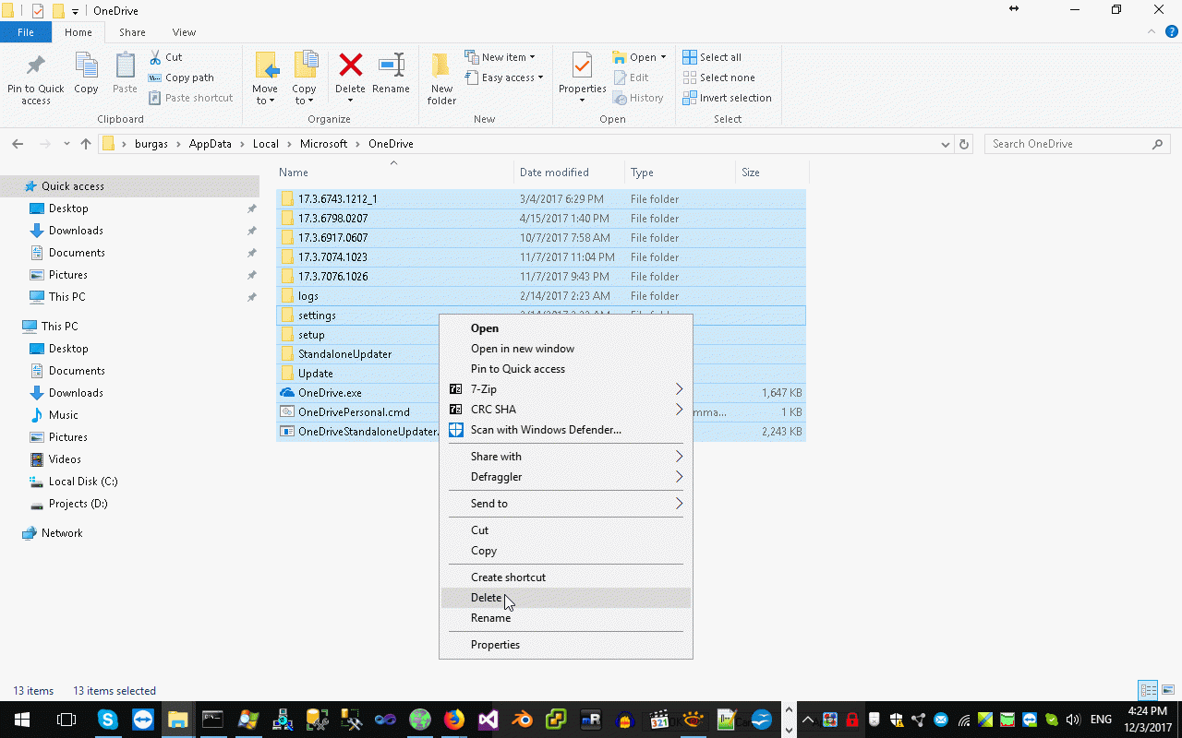
Task: Open the Windows Start menu
Action: point(21,720)
